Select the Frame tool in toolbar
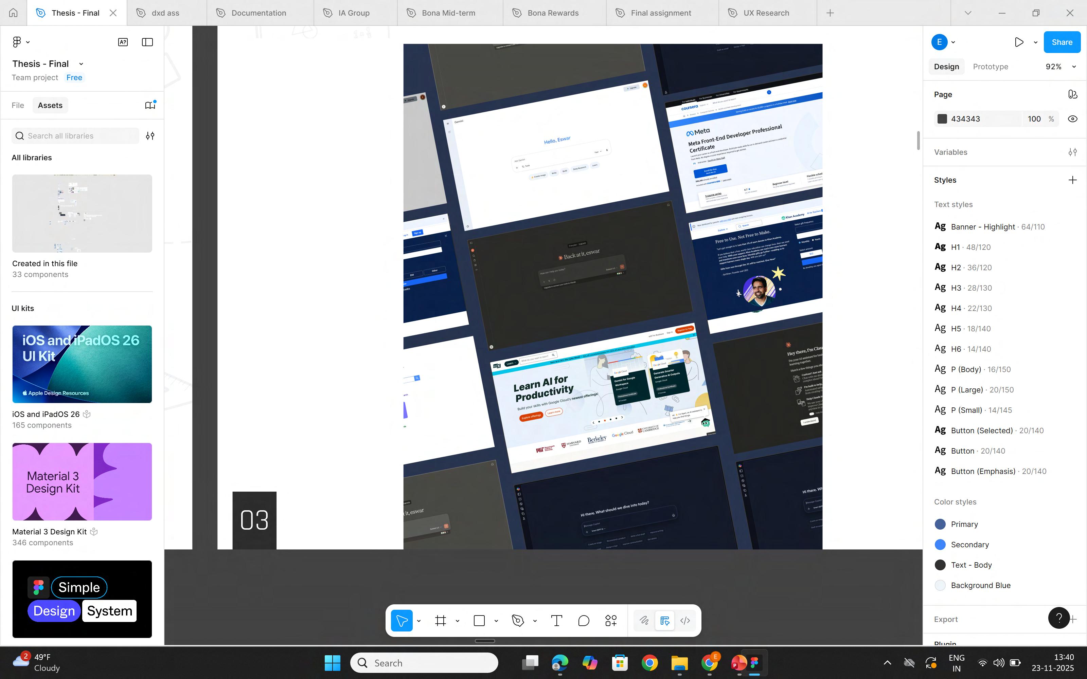Viewport: 1087px width, 679px height. pyautogui.click(x=440, y=621)
